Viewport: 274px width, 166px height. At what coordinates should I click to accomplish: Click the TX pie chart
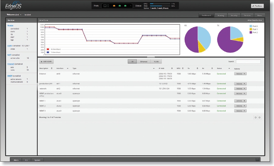click(230, 40)
